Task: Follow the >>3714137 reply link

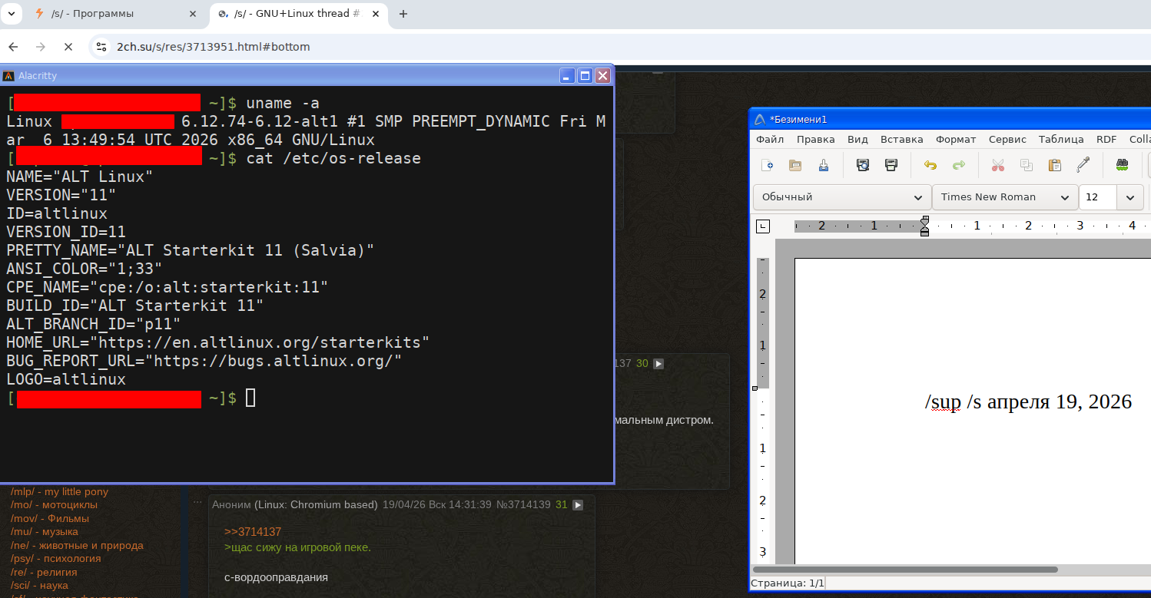Action: coord(253,531)
